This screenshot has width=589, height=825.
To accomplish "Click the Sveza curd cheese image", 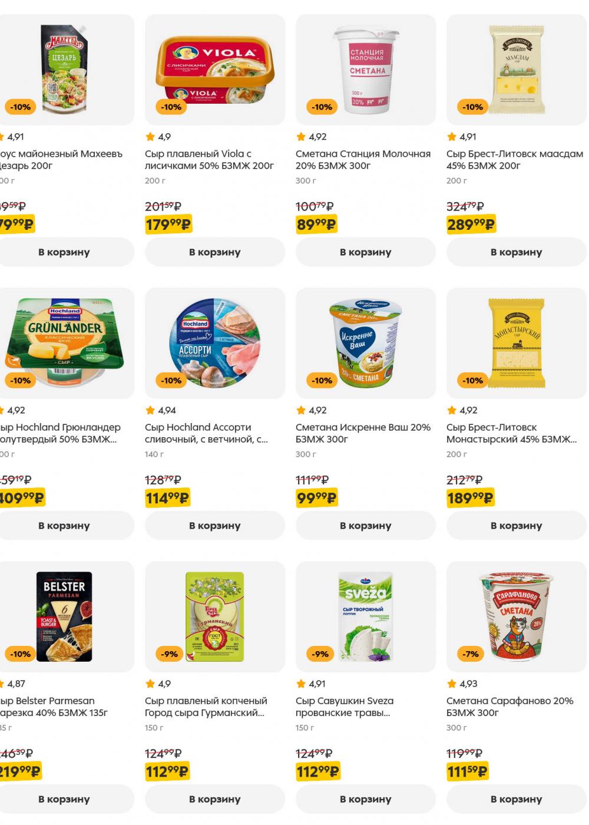I will (x=366, y=616).
